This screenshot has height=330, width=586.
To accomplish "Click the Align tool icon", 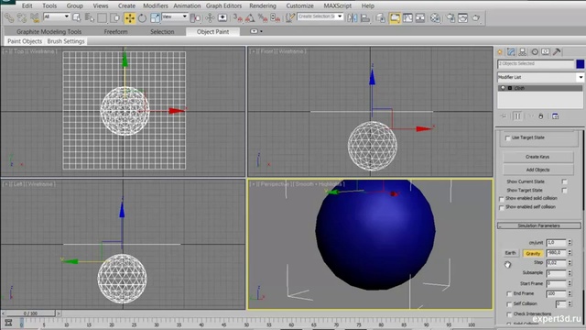I will (x=365, y=17).
